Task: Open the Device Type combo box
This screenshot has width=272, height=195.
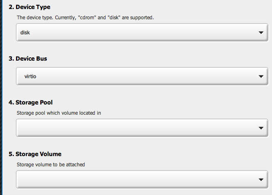Action: point(140,33)
